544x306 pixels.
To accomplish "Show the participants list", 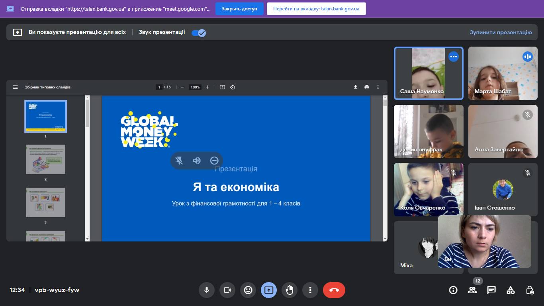I will point(472,290).
